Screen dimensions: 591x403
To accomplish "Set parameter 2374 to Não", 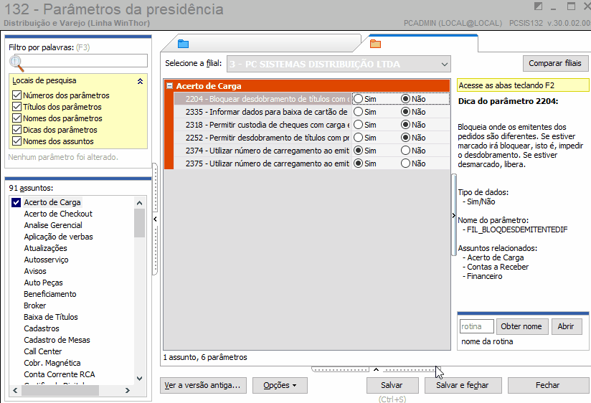I will point(405,151).
